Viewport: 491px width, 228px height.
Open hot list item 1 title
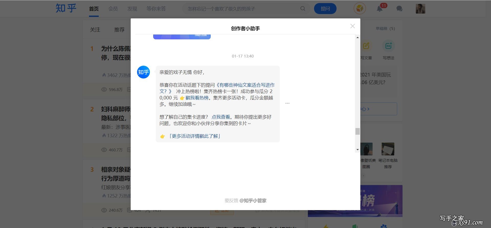116,53
